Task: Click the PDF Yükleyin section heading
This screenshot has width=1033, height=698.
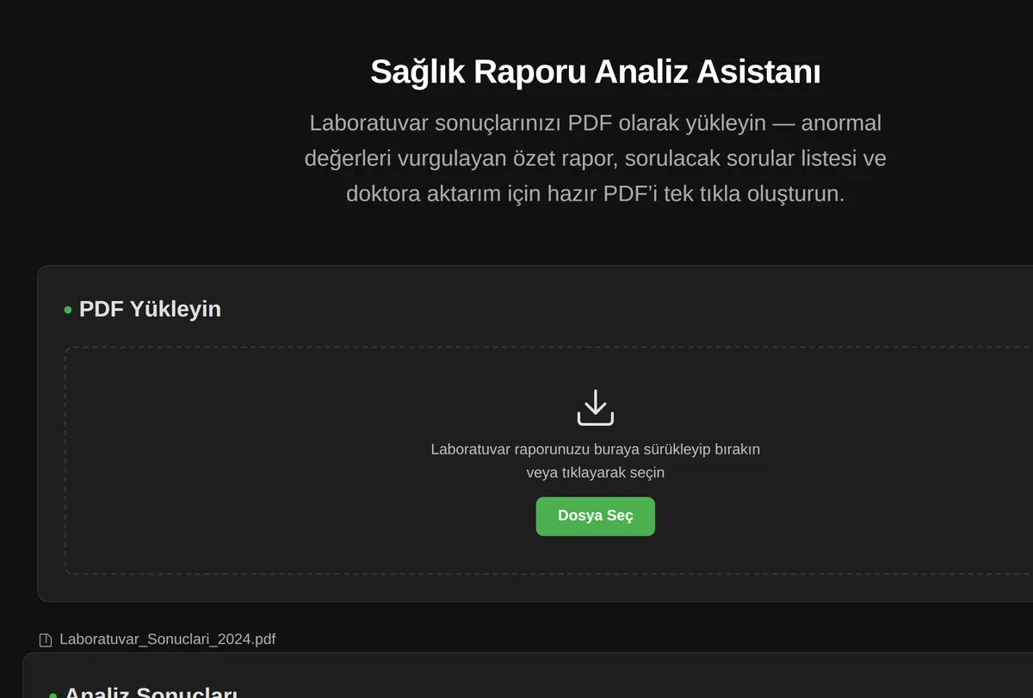Action: tap(150, 309)
